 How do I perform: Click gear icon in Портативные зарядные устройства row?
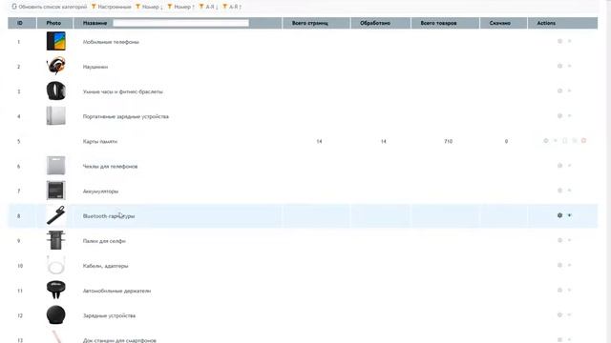[x=560, y=116]
